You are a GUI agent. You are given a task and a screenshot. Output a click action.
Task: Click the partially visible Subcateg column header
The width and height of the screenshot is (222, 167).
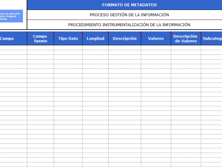pyautogui.click(x=212, y=39)
